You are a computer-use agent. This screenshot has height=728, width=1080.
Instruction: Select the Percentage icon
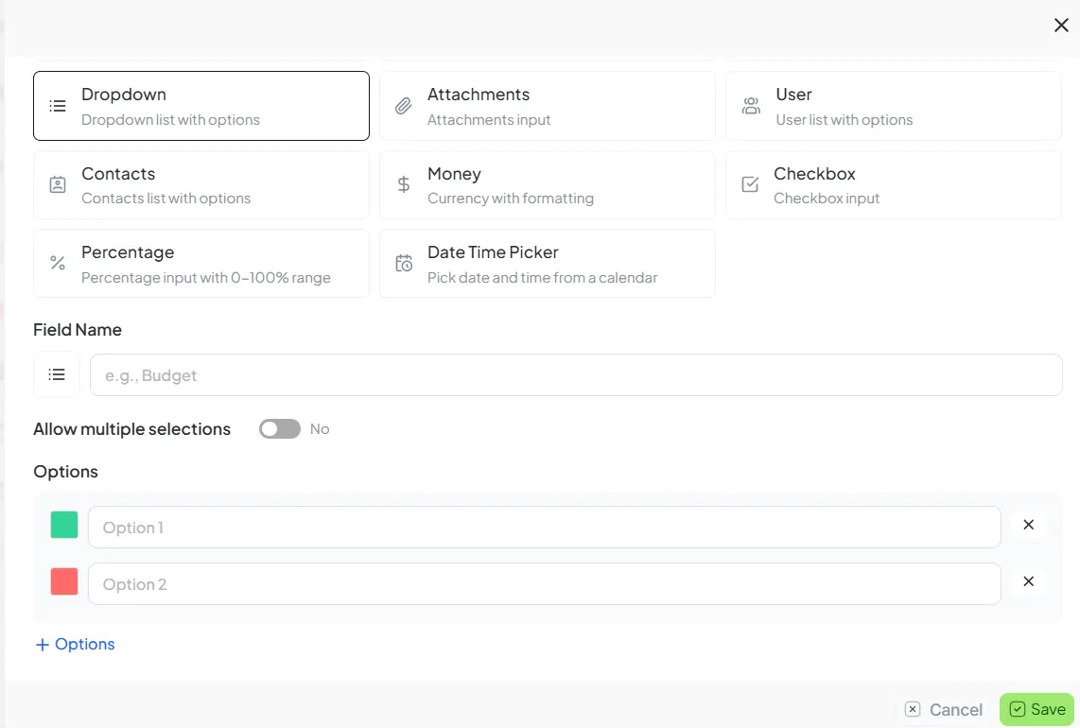[x=57, y=263]
